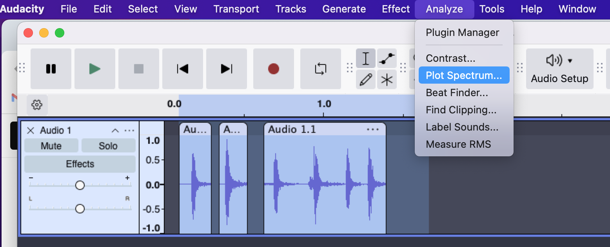Image resolution: width=610 pixels, height=247 pixels.
Task: Skip to end of the project
Action: pyautogui.click(x=227, y=69)
